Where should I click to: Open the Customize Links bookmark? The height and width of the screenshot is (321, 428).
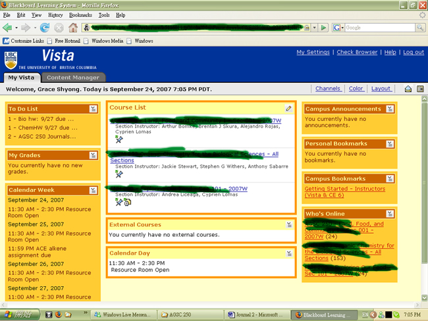24,41
